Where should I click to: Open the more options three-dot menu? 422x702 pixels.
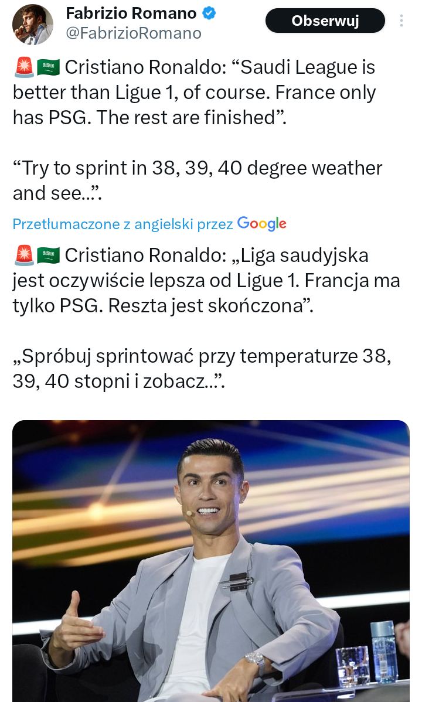(401, 21)
